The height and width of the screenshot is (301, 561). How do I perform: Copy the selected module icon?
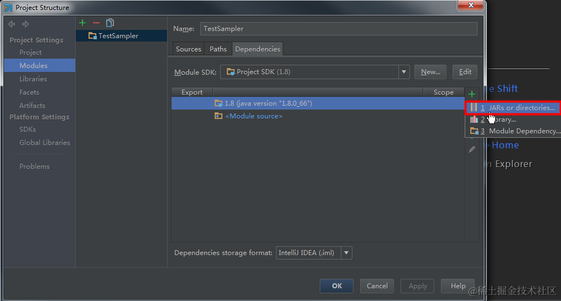pyautogui.click(x=110, y=23)
